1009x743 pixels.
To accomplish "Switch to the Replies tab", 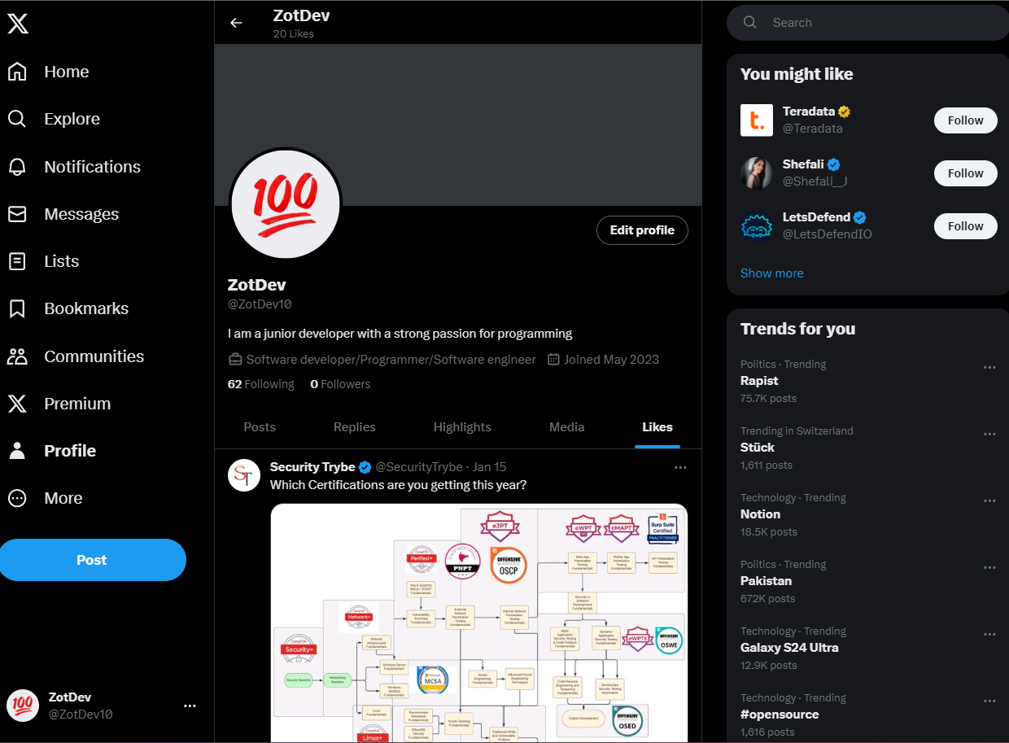I will (x=355, y=427).
